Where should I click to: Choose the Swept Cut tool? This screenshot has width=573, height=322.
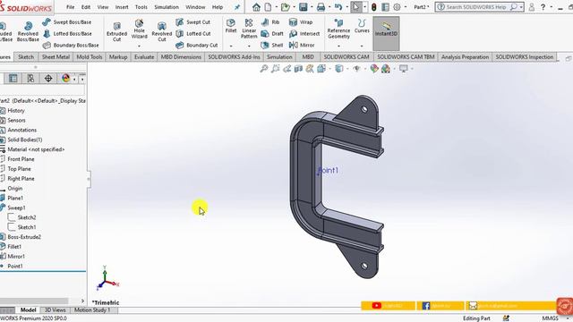pos(193,22)
